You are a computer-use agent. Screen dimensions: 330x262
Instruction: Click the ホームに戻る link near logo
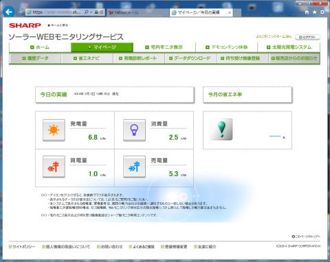[x=58, y=25]
